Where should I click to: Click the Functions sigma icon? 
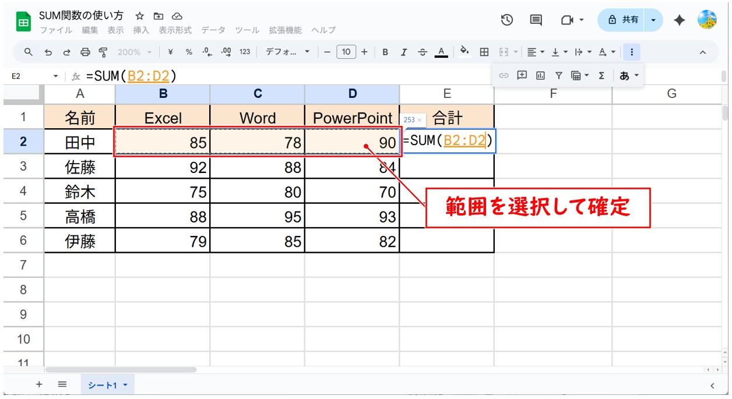pyautogui.click(x=601, y=75)
